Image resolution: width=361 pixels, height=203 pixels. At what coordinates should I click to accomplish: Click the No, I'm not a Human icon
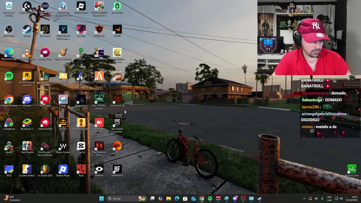tap(99, 102)
